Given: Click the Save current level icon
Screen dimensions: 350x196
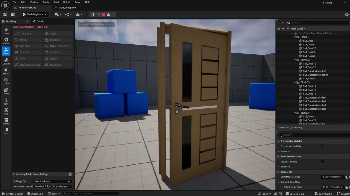Looking at the screenshot, I should [5, 14].
